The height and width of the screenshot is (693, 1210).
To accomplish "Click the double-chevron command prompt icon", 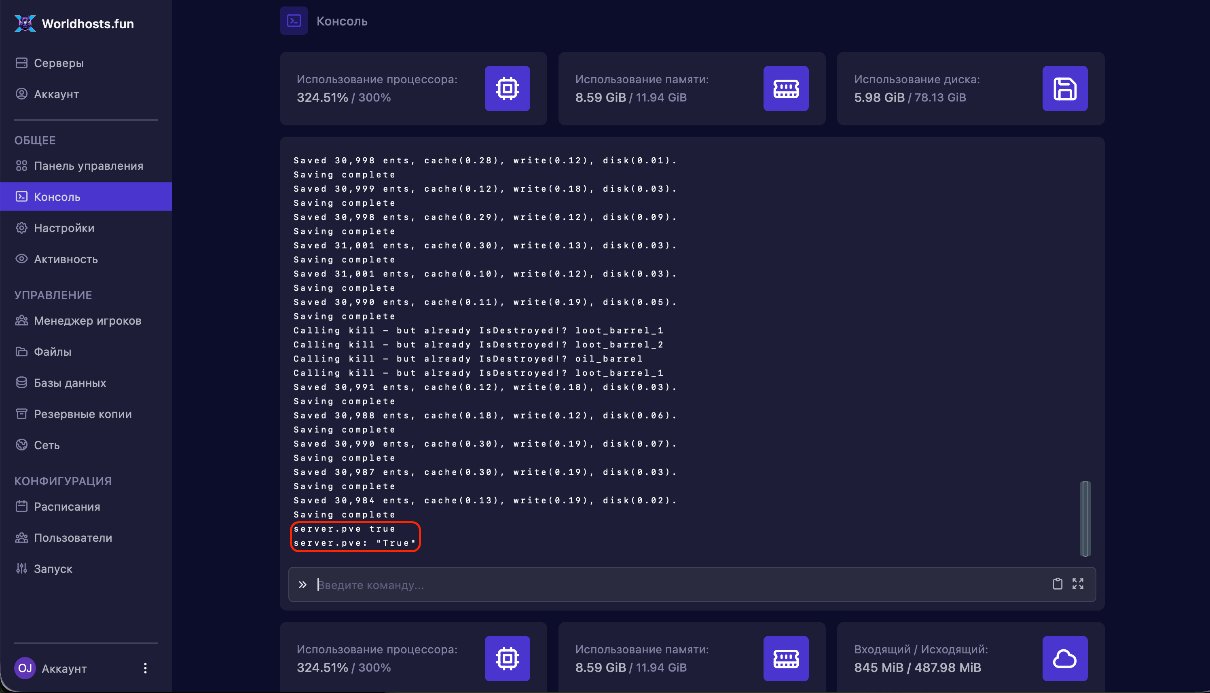I will (303, 585).
